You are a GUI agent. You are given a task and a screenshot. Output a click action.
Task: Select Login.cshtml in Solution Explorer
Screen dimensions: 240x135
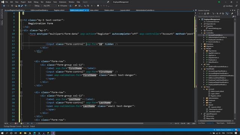coord(215,94)
